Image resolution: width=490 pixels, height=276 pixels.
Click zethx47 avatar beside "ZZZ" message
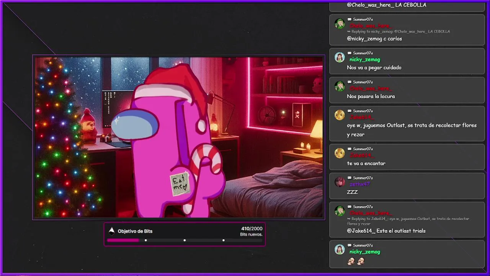(x=340, y=182)
